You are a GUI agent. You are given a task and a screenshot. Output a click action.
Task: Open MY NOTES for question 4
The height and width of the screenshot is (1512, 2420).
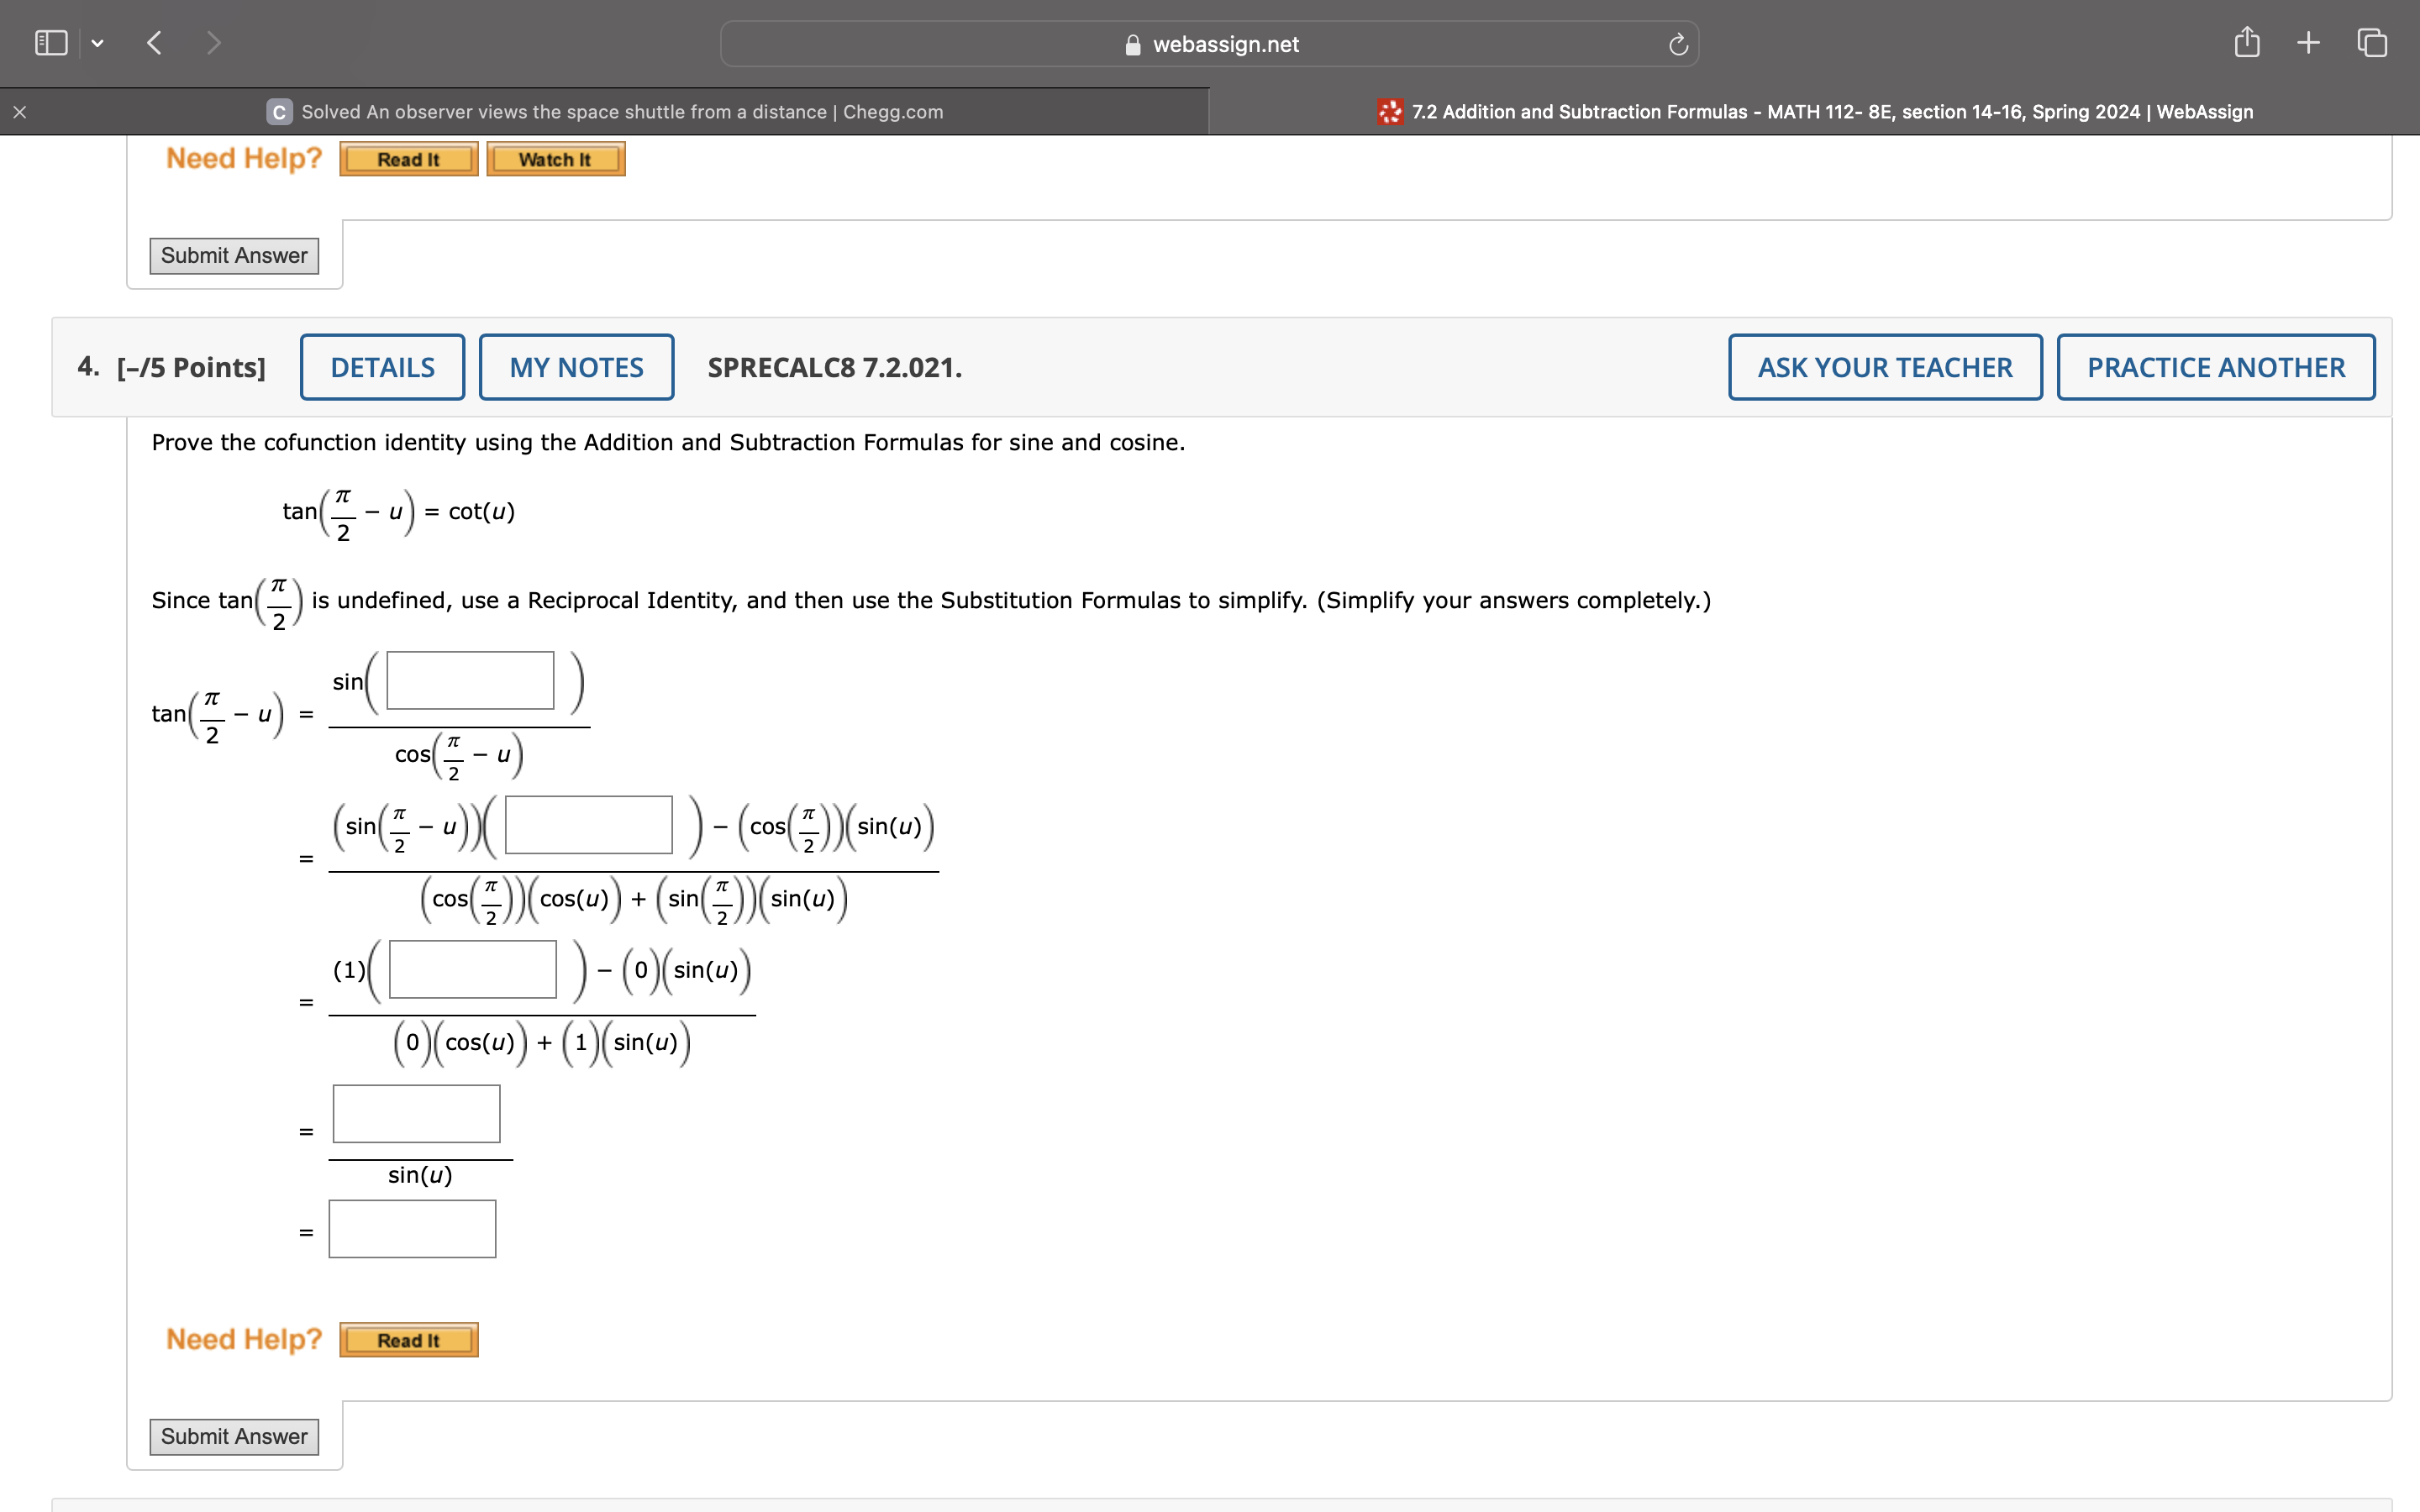pyautogui.click(x=576, y=367)
